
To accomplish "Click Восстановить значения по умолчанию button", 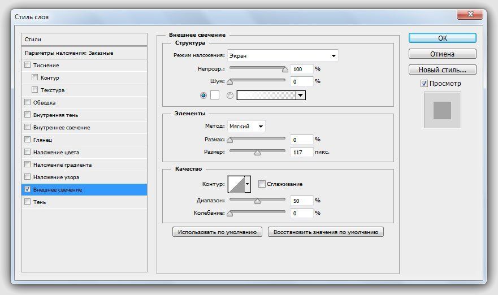I will click(x=326, y=232).
